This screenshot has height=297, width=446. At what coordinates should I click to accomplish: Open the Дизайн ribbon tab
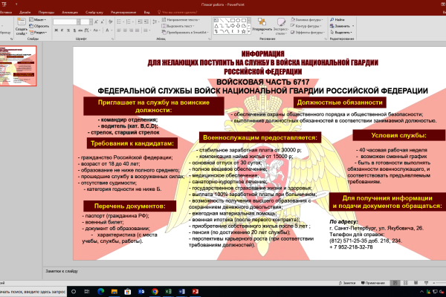pos(25,12)
